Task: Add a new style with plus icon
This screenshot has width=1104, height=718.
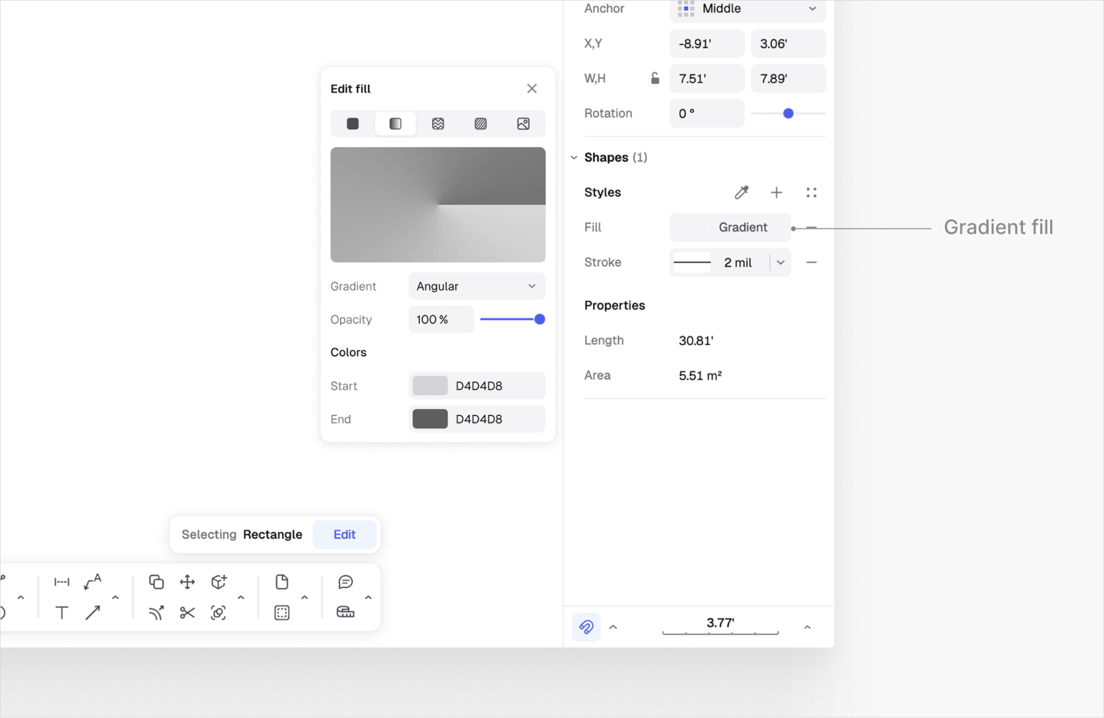Action: coord(776,192)
